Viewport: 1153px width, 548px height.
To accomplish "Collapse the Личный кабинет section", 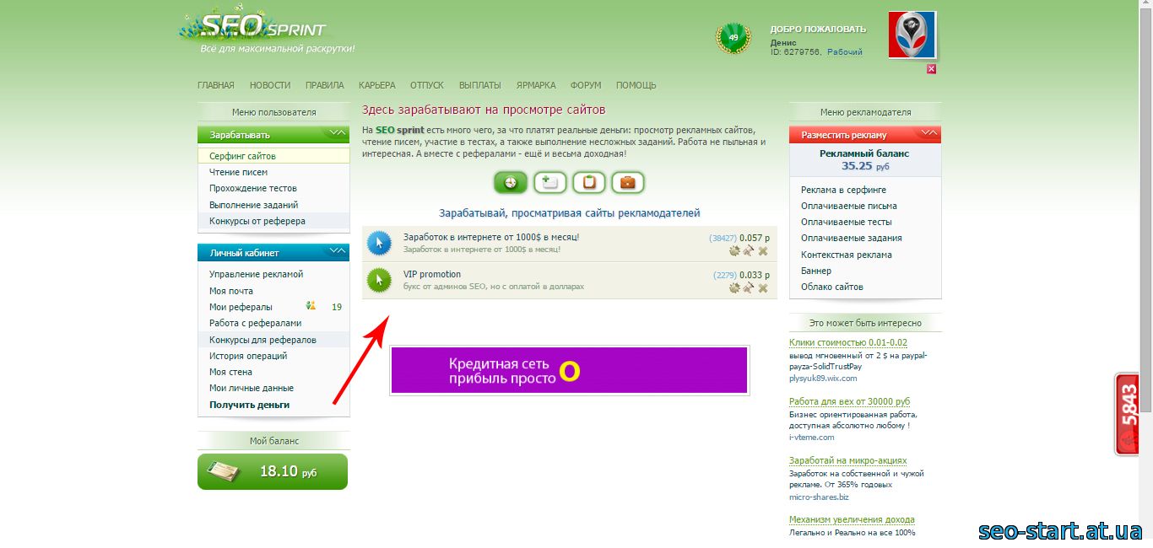I will pyautogui.click(x=338, y=251).
